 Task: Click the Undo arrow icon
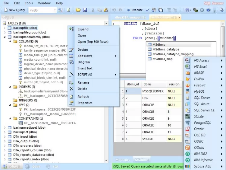tap(115, 10)
